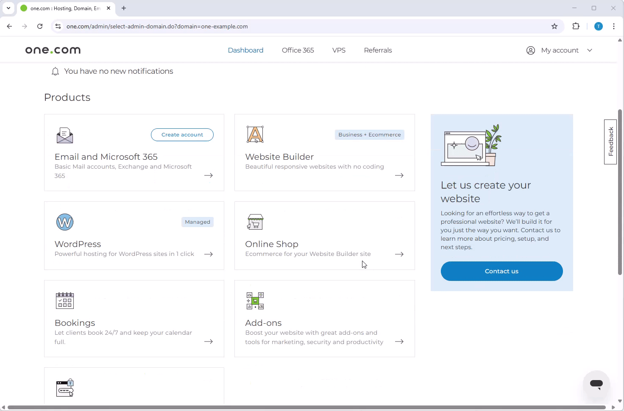Open the VPS menu item

click(339, 50)
